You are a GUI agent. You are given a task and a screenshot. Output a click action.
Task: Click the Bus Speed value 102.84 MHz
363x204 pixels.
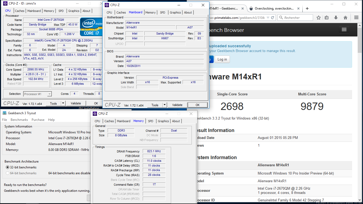(x=36, y=79)
